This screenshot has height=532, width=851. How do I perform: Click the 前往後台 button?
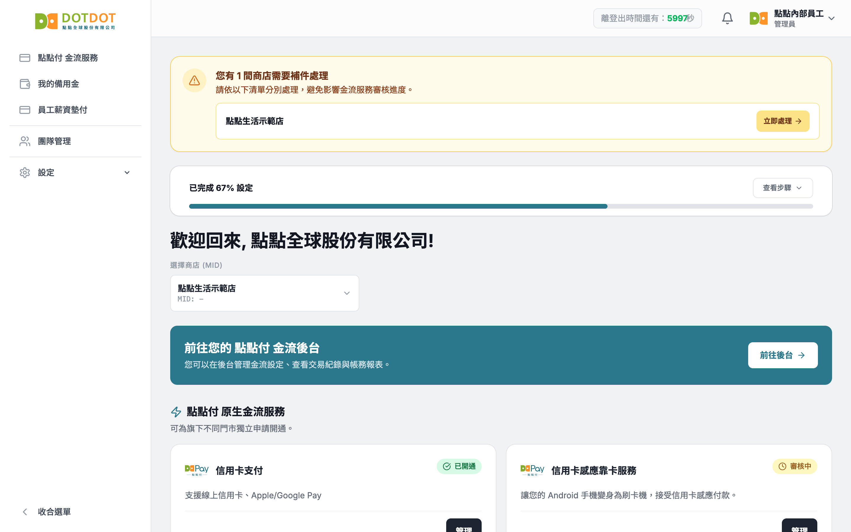coord(782,355)
